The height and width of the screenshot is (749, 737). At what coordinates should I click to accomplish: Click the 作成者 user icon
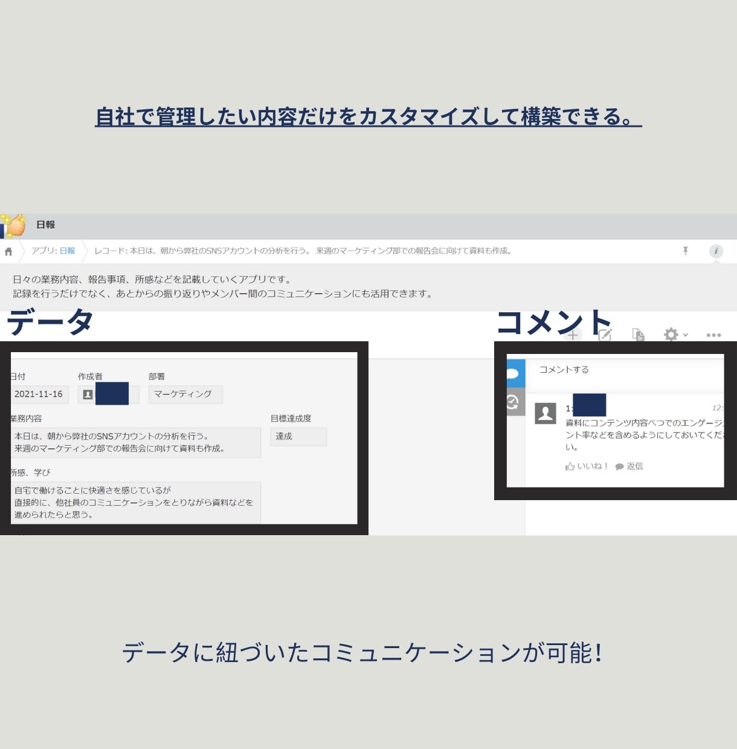coord(88,394)
